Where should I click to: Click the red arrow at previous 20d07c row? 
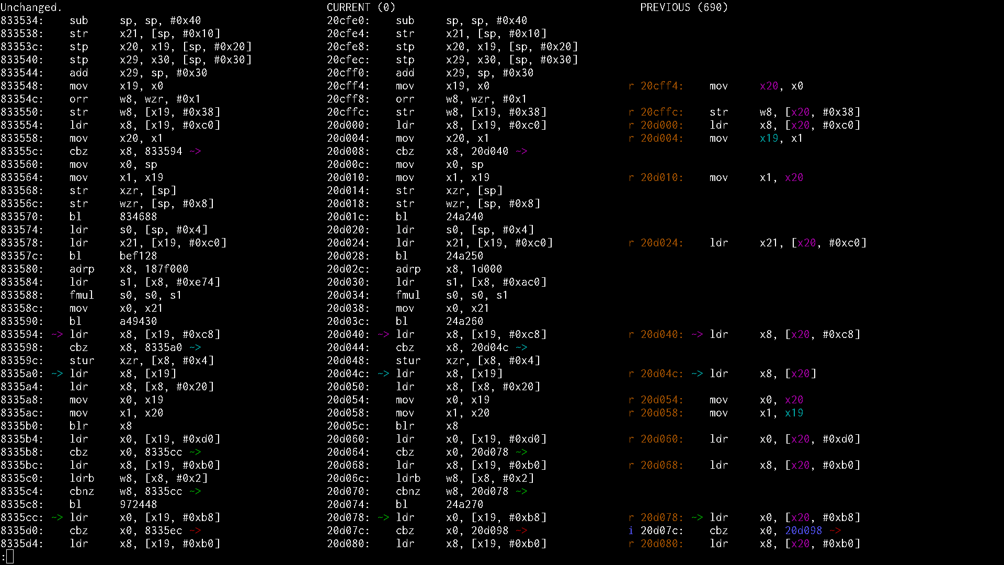tap(835, 530)
